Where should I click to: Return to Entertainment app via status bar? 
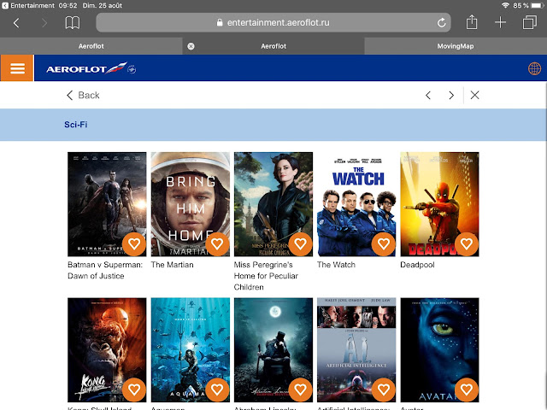[x=28, y=5]
